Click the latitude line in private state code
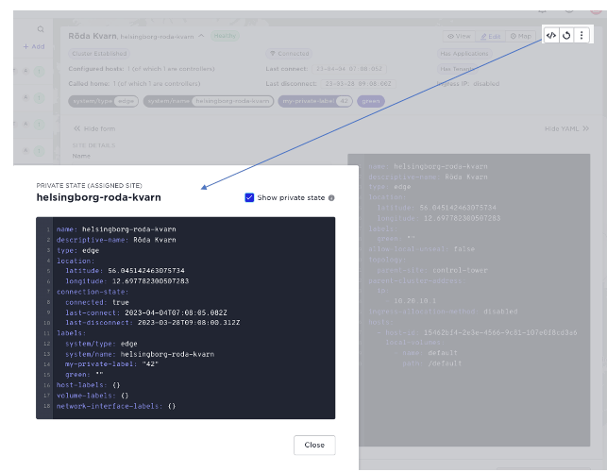Screen dimensions: 607x472 click(x=125, y=271)
